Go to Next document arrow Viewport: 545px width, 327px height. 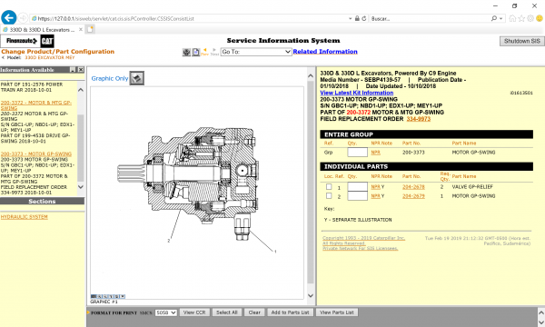pos(214,52)
